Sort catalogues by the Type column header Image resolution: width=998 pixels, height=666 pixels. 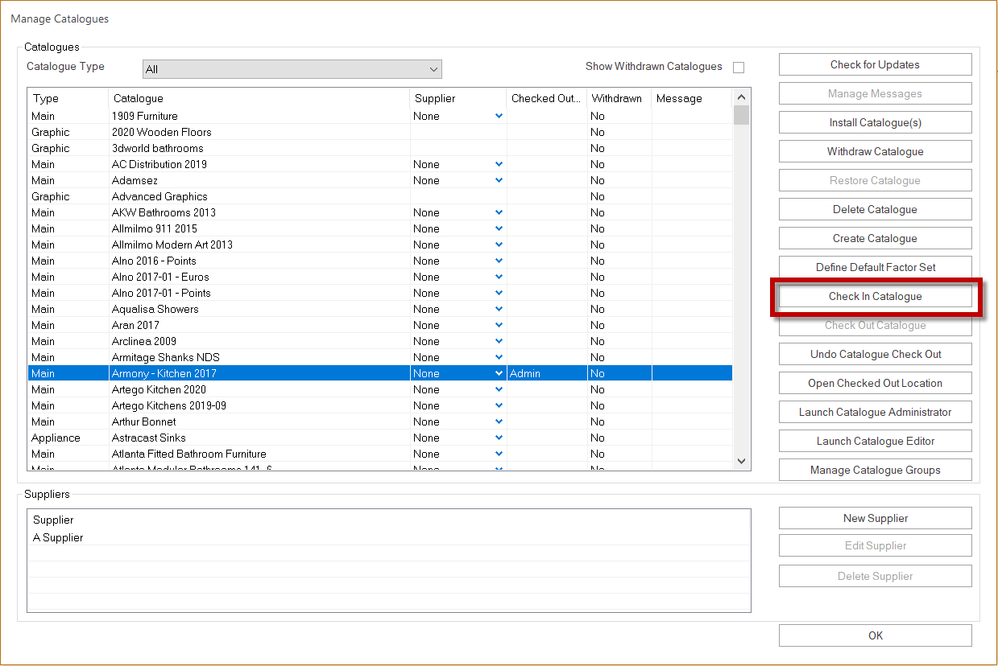pyautogui.click(x=68, y=98)
